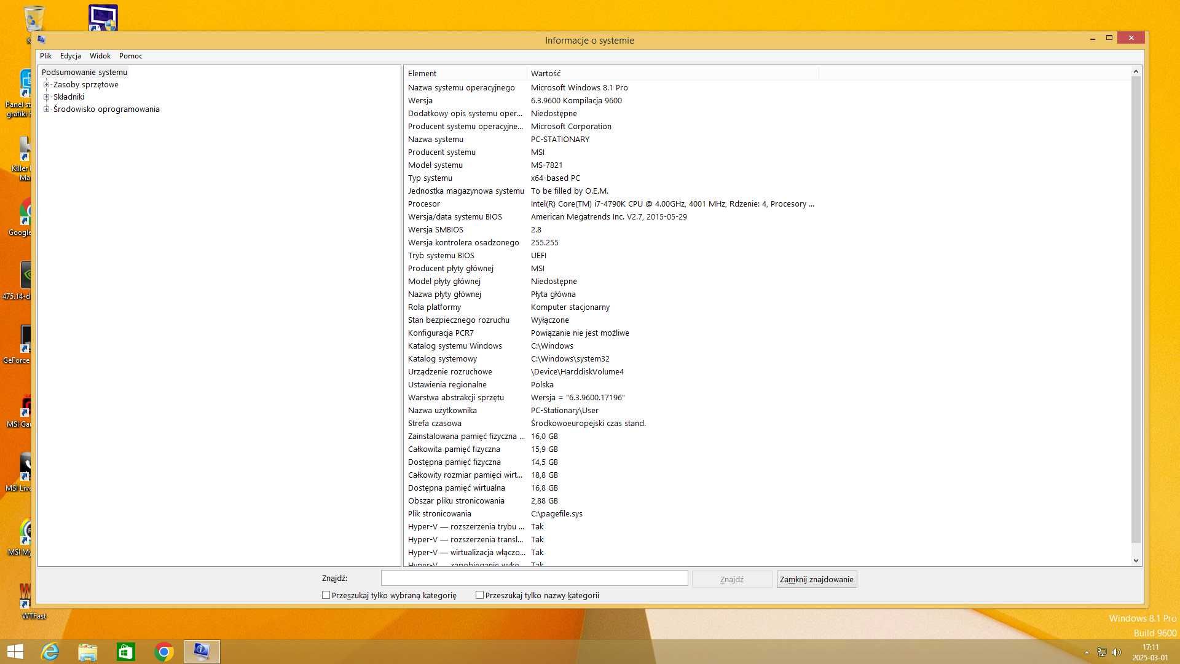Open the Windows Store taskbar icon
Viewport: 1180px width, 664px height.
[x=126, y=652]
